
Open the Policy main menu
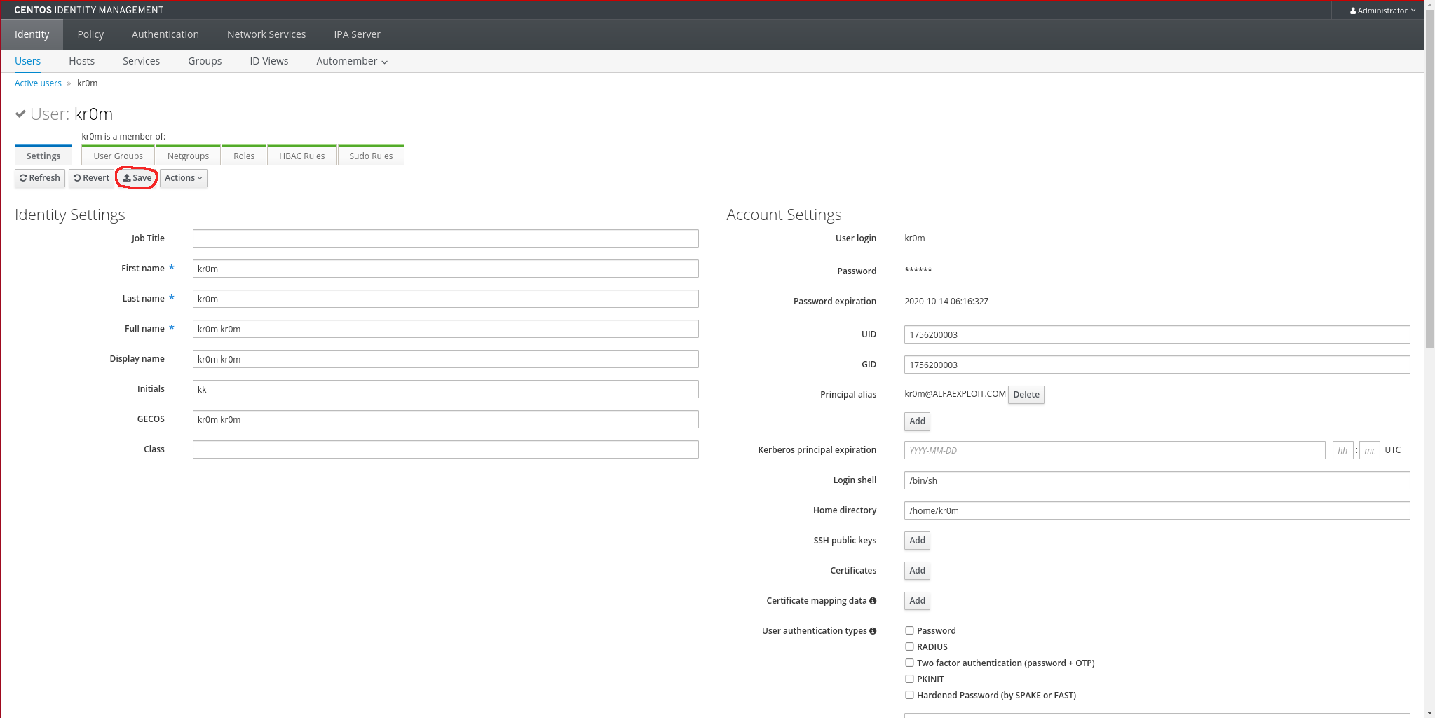[x=90, y=34]
